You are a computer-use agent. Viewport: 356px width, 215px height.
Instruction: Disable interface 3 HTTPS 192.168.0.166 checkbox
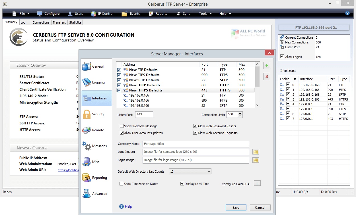(288, 99)
